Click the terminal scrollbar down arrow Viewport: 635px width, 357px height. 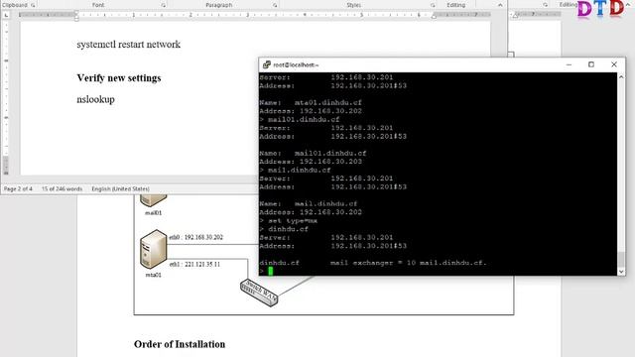coord(621,272)
